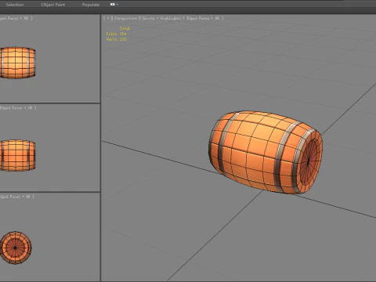Click the Polys count statistic text
376x282 pixels.
pyautogui.click(x=116, y=34)
